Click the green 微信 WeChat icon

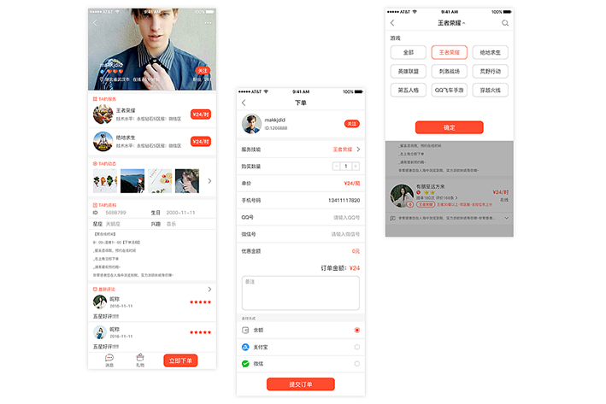(x=245, y=364)
